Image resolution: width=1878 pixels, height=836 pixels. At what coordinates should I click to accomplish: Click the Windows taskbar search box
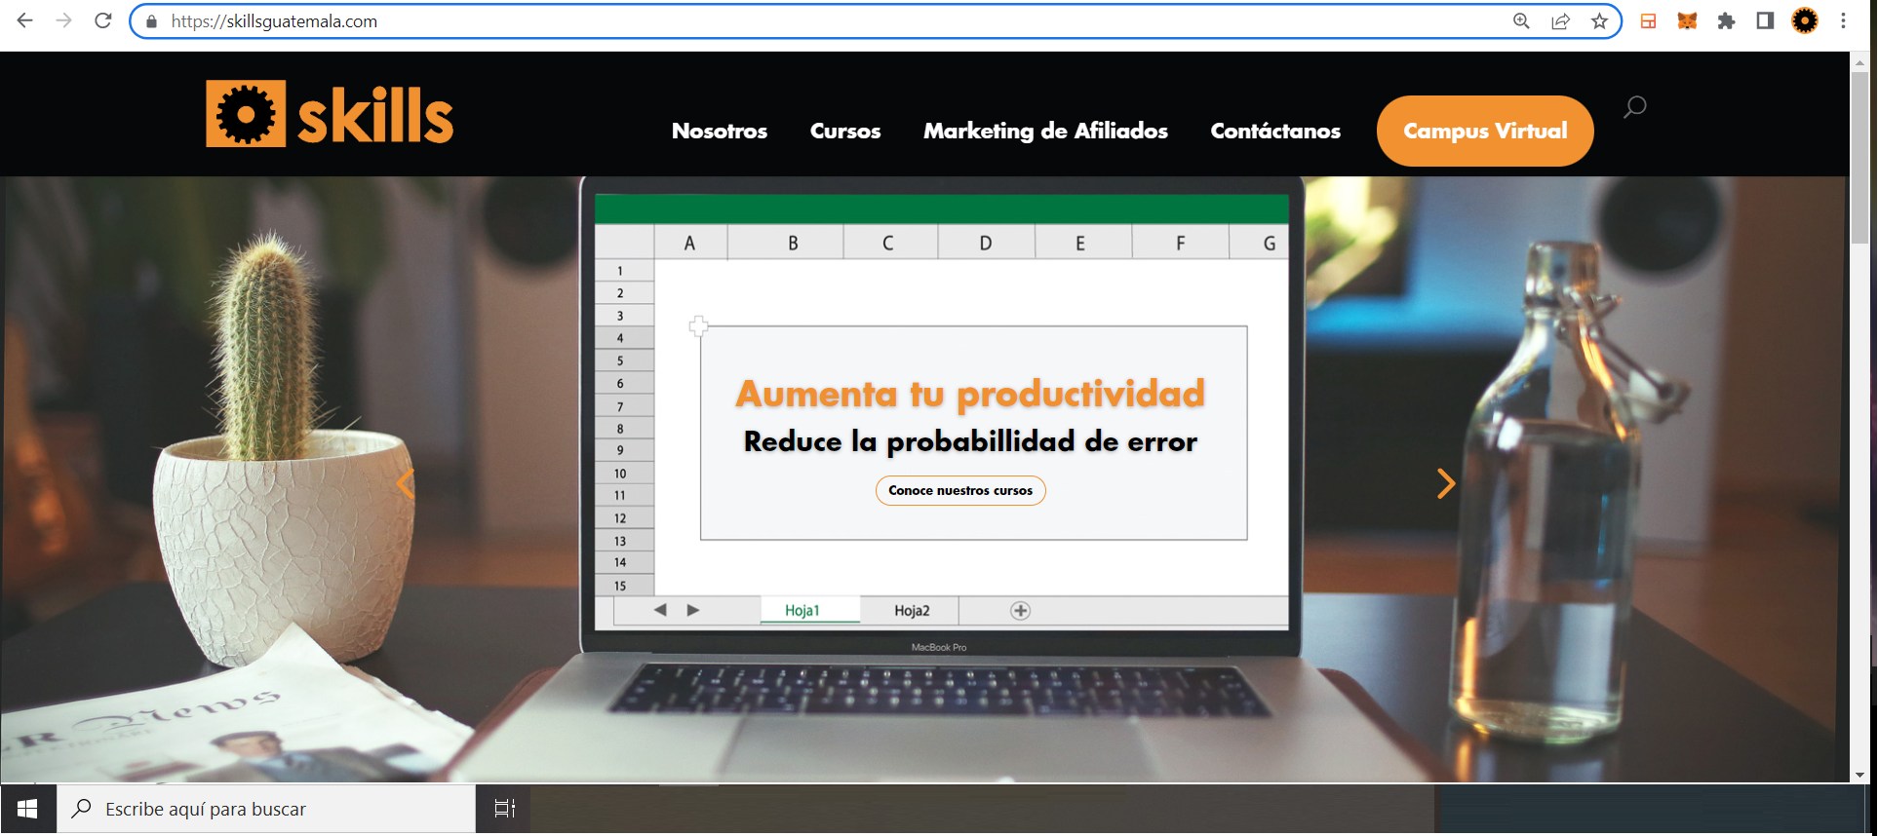[266, 809]
